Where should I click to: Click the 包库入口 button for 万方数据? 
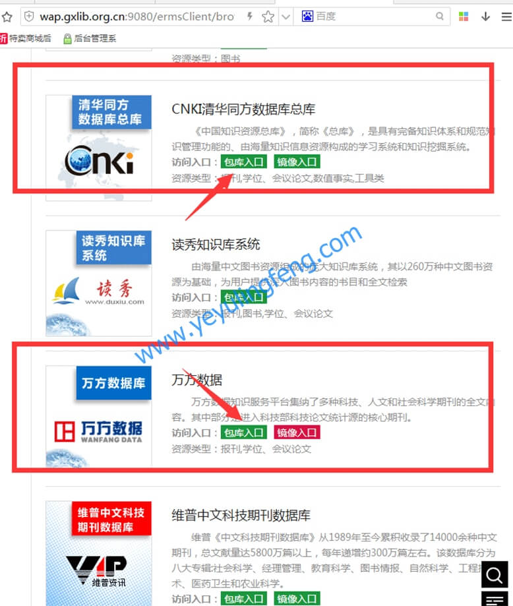pos(243,433)
